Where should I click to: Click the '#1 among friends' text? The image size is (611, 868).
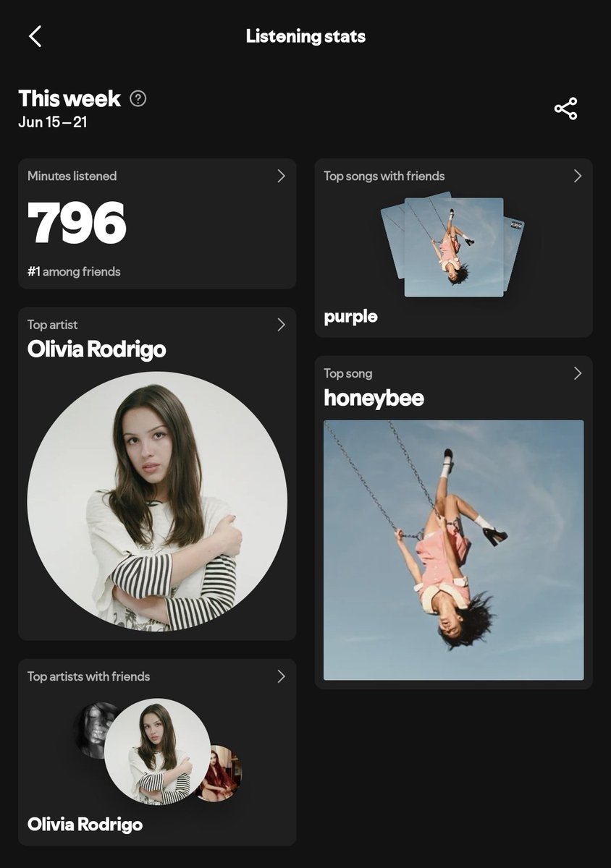tap(74, 272)
